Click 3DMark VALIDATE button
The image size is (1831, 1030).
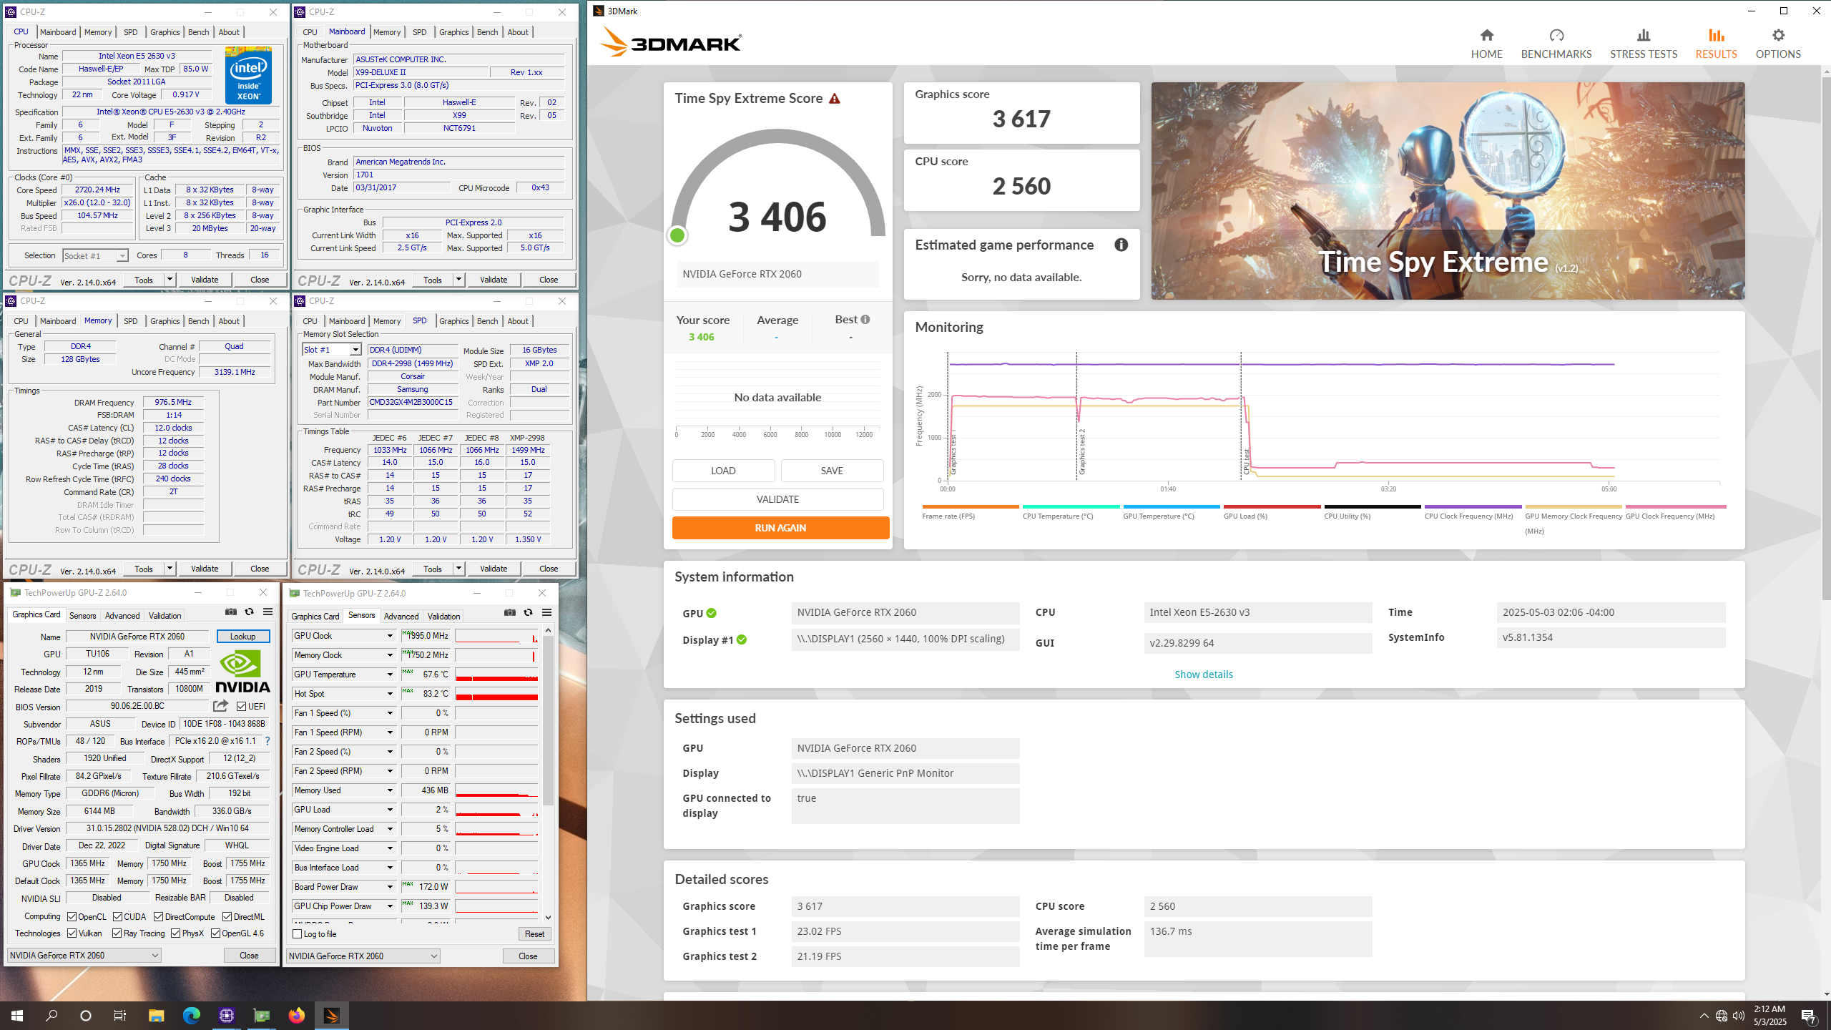(777, 499)
